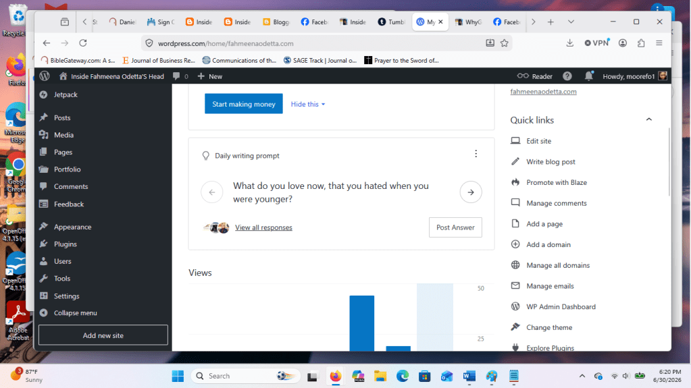This screenshot has height=388, width=691.
Task: Open a new browser tab
Action: click(551, 22)
